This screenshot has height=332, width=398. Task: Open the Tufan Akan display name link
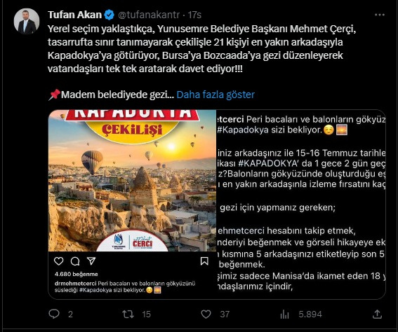click(74, 15)
